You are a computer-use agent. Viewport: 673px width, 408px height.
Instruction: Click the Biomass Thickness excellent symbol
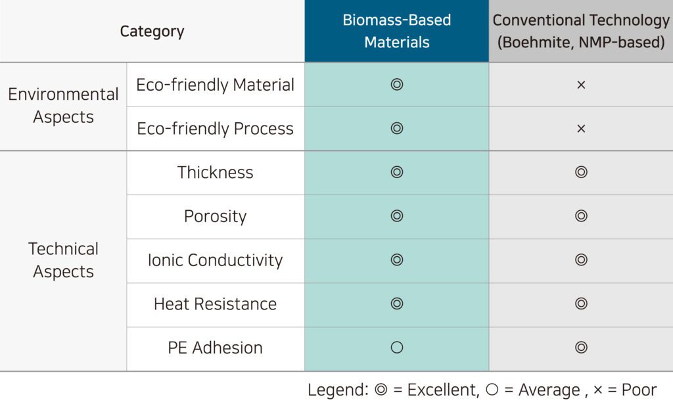[x=397, y=172]
